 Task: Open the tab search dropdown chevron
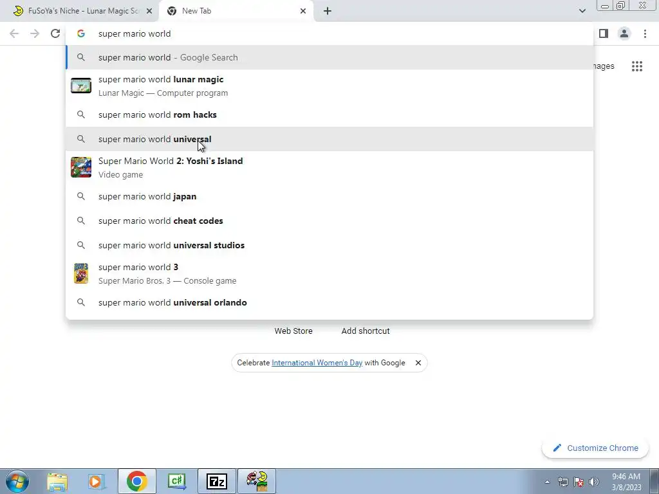click(582, 11)
